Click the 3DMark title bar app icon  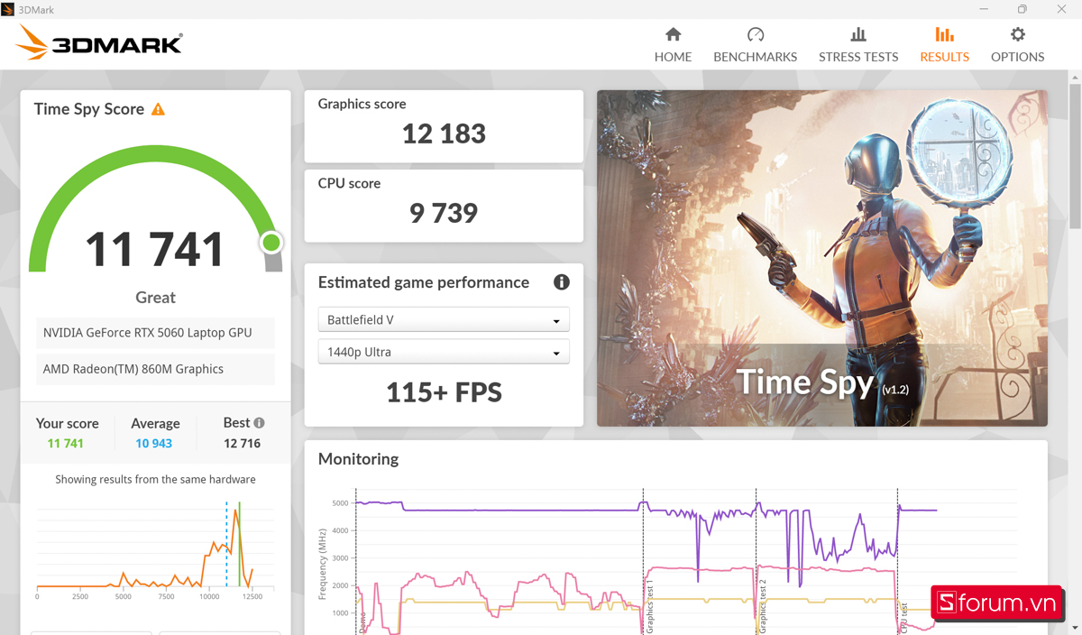point(8,9)
